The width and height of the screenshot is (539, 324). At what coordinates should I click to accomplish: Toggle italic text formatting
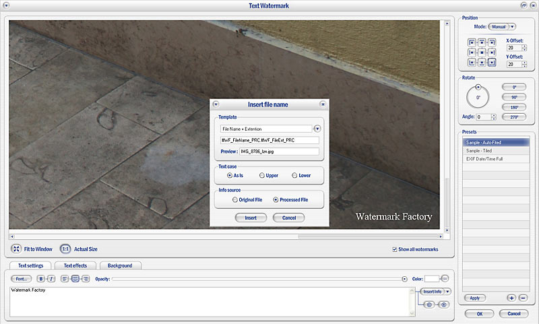(51, 278)
